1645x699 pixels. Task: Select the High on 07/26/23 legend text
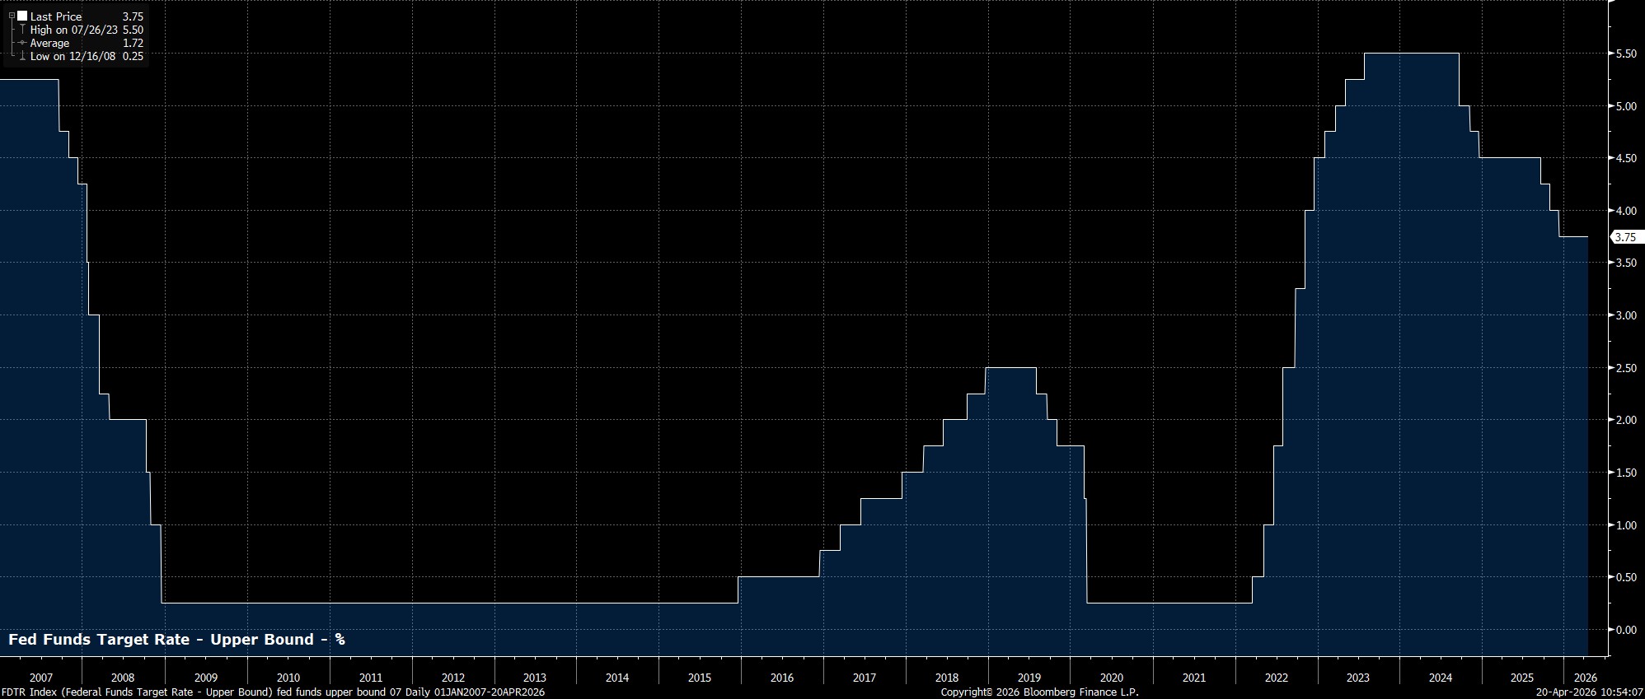point(74,30)
